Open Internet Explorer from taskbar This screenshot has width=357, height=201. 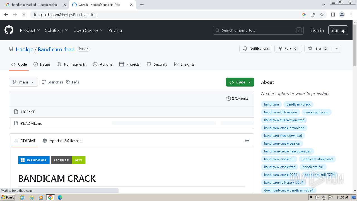point(22,197)
